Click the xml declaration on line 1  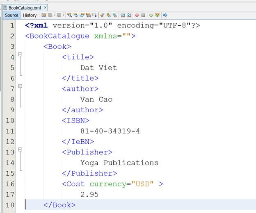[x=112, y=25]
